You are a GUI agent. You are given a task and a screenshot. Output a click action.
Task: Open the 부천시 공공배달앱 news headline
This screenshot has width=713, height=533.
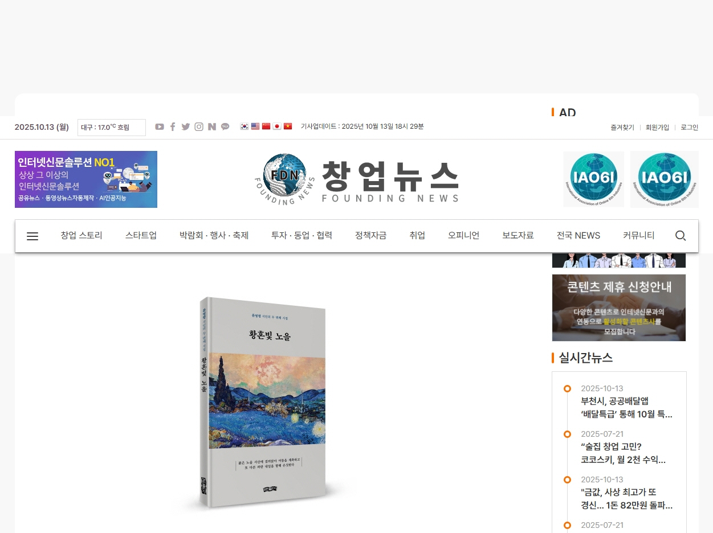coord(626,408)
